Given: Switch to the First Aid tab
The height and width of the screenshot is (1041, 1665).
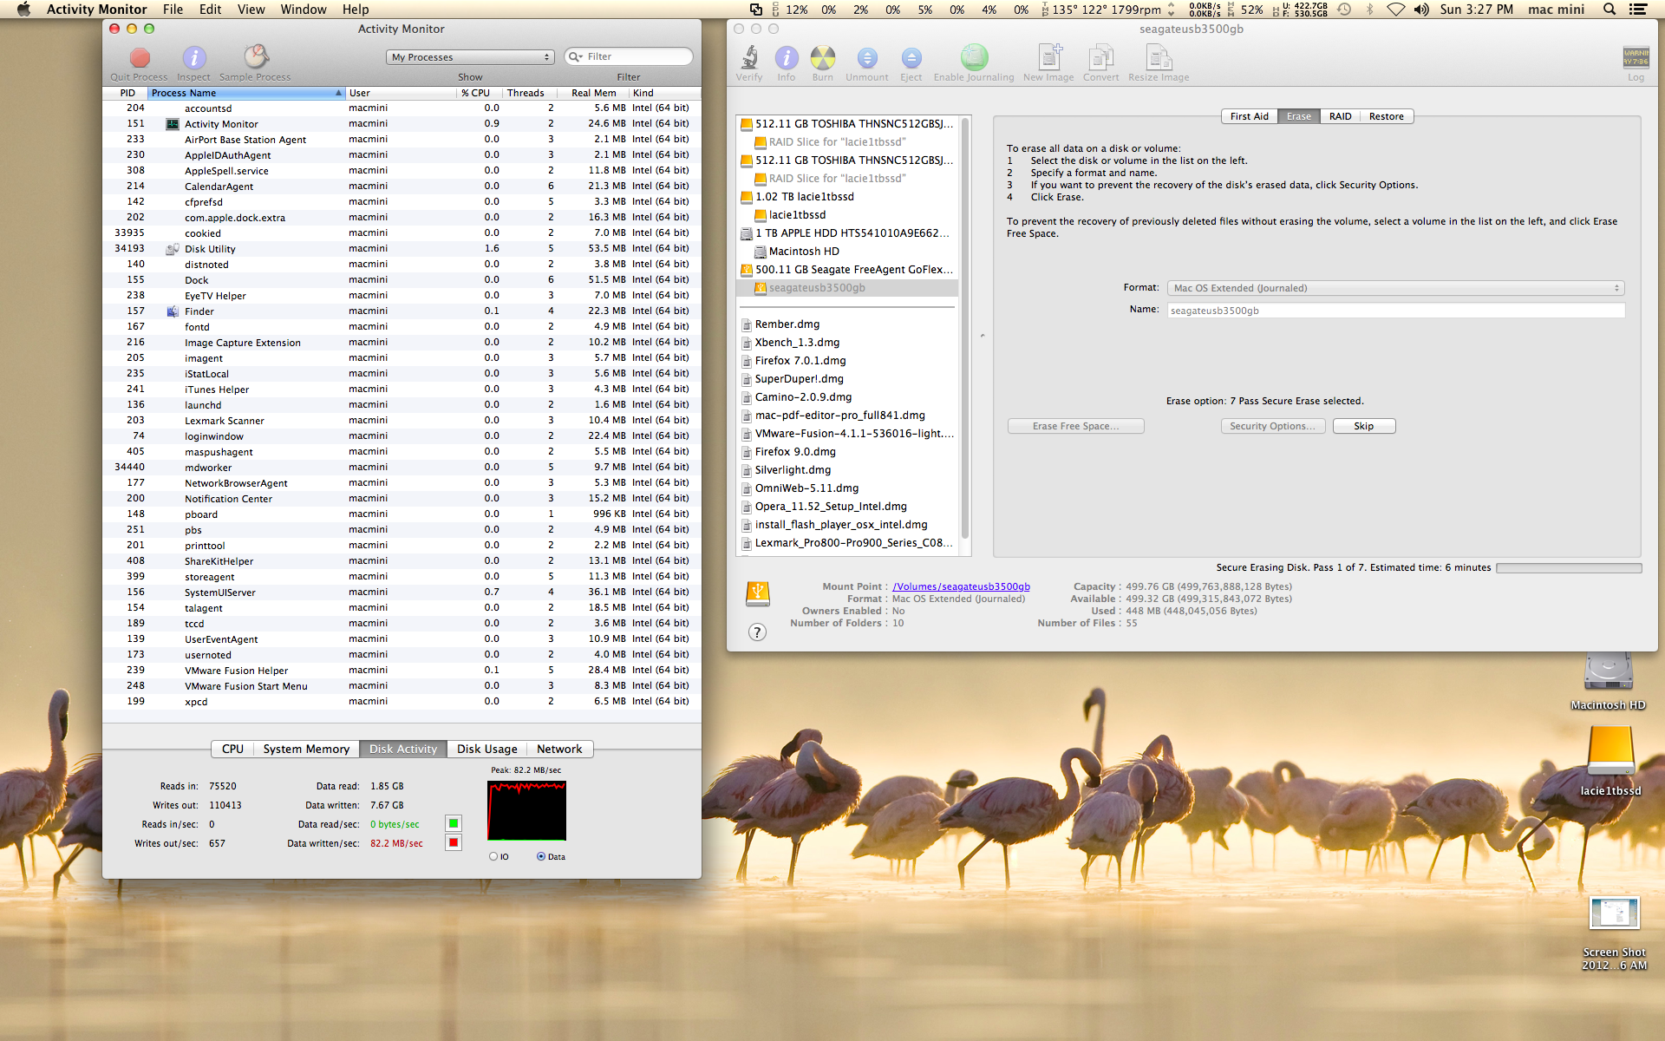Looking at the screenshot, I should point(1249,116).
